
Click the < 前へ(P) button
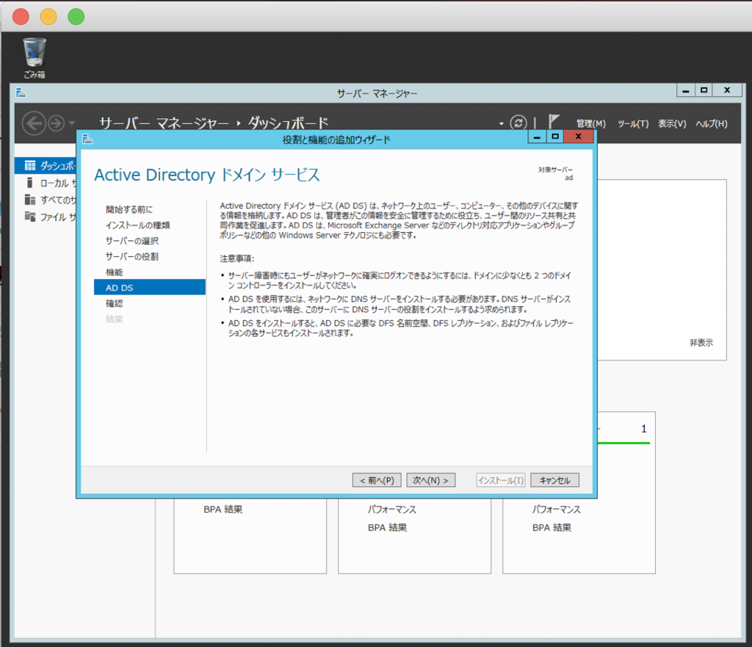377,480
